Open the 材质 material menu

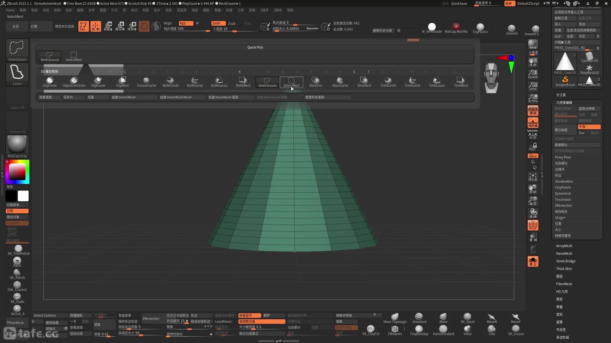(x=145, y=10)
